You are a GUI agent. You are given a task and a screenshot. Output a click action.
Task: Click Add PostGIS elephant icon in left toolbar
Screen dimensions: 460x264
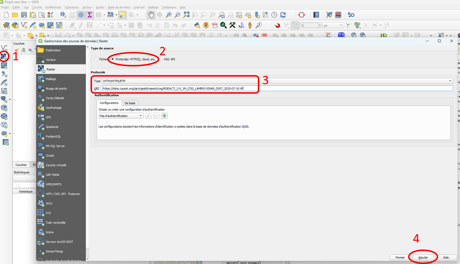[x=4, y=99]
